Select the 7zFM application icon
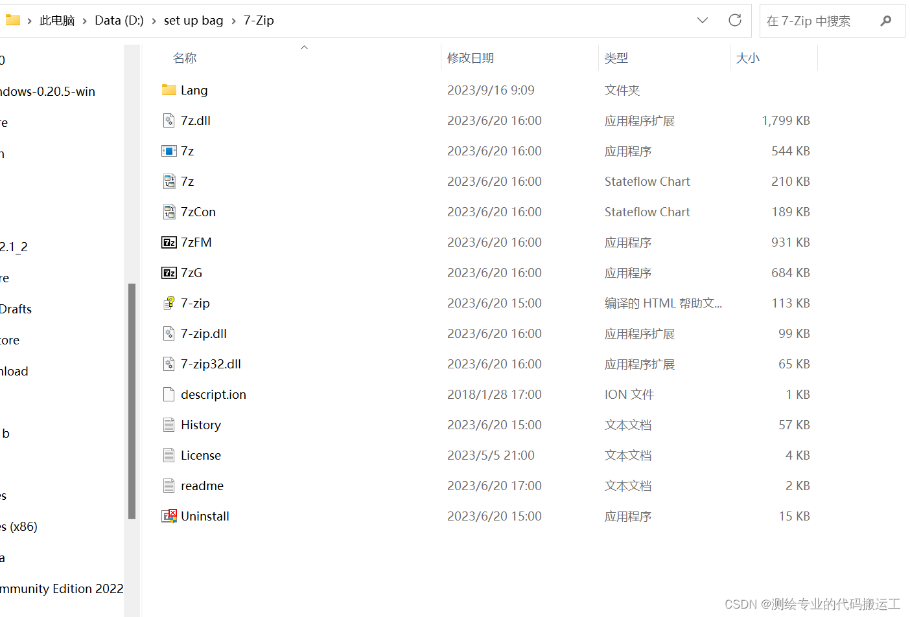The height and width of the screenshot is (617, 910). [169, 242]
